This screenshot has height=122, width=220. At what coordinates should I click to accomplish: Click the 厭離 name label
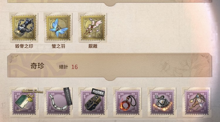pyautogui.click(x=93, y=46)
